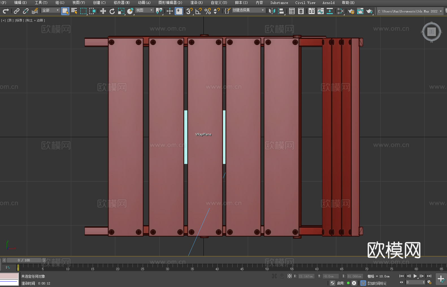Screen dimensions: 447x287
Task: Open the Substance menu
Action: 279,3
